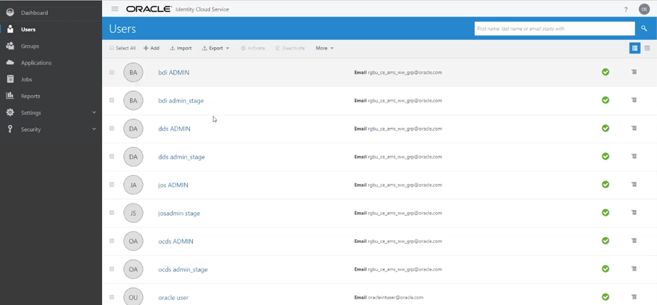The height and width of the screenshot is (305, 657).
Task: Open action menu for bdi admin_stage row
Action: pos(634,100)
